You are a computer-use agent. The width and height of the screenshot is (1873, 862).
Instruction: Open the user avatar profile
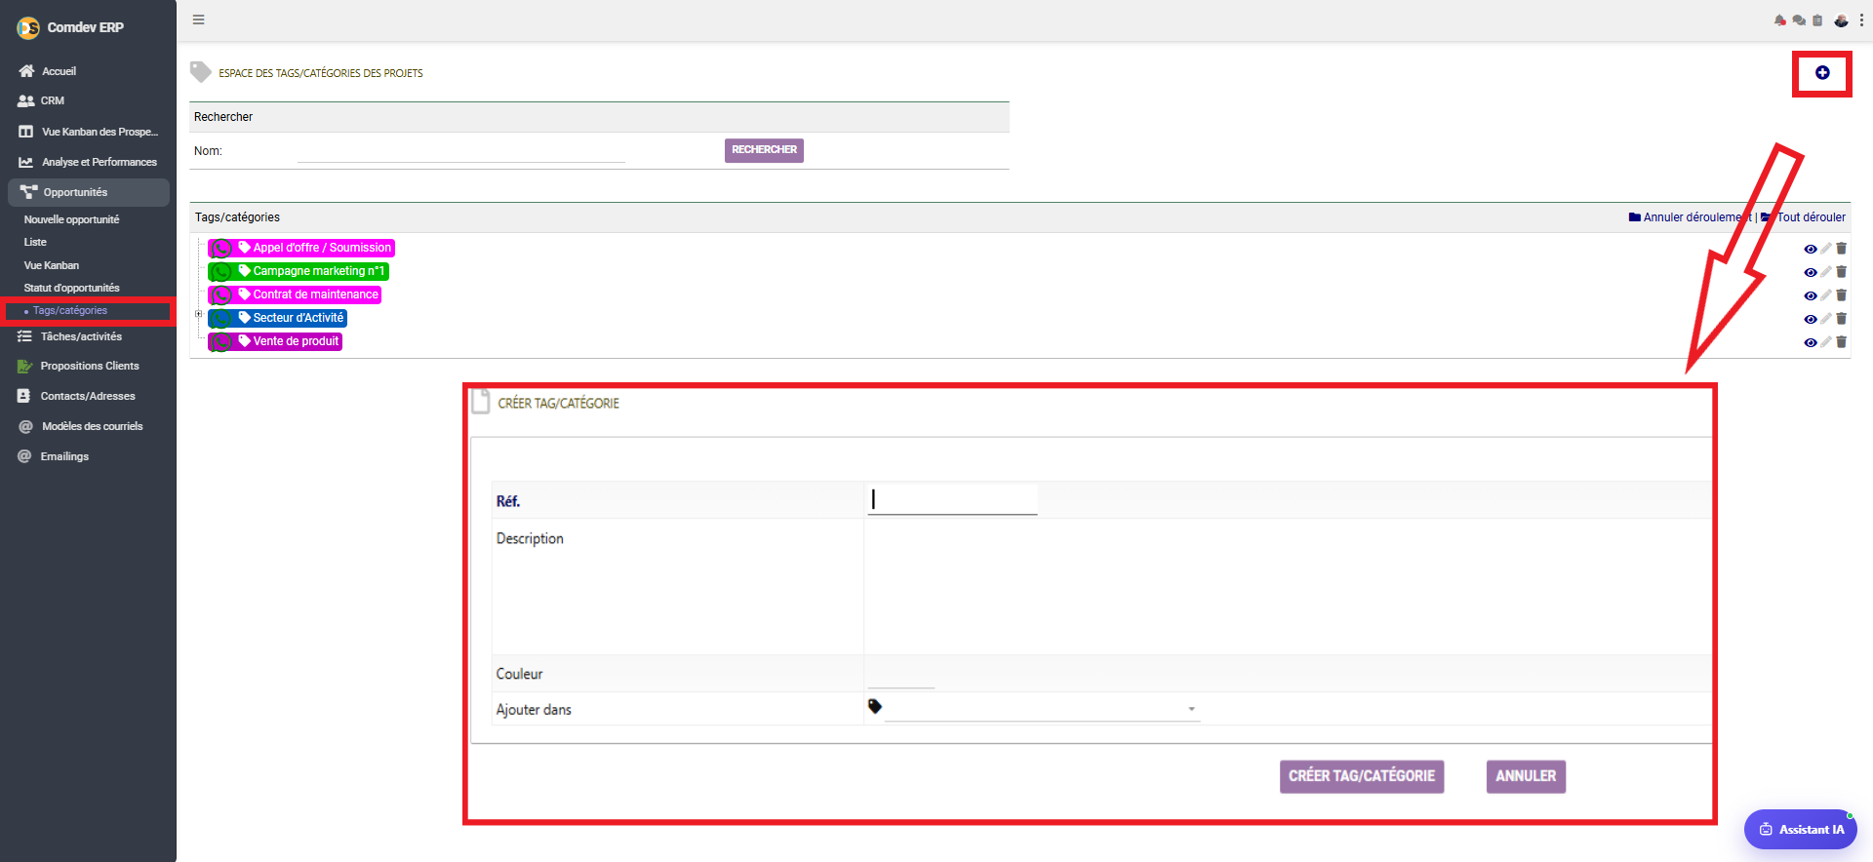click(x=1841, y=20)
